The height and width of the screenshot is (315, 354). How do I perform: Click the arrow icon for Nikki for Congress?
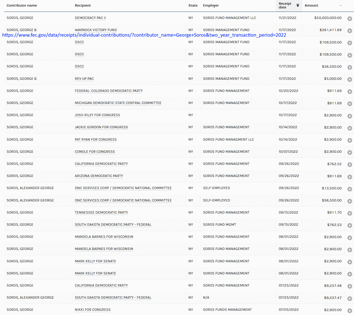tap(350, 311)
